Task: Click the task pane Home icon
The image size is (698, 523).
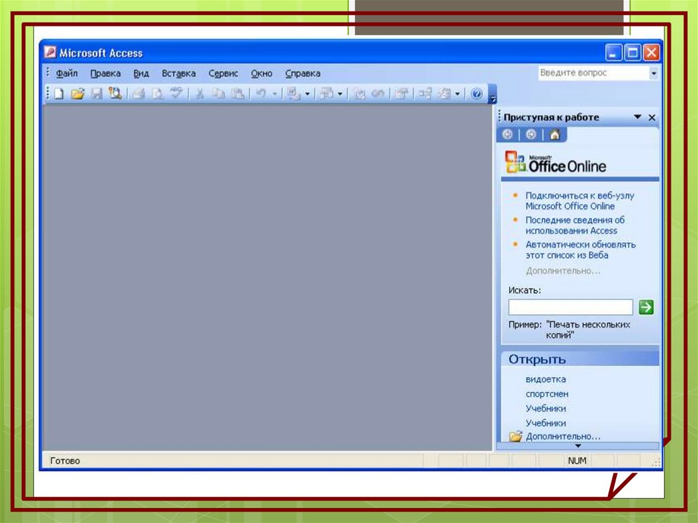Action: coord(555,134)
